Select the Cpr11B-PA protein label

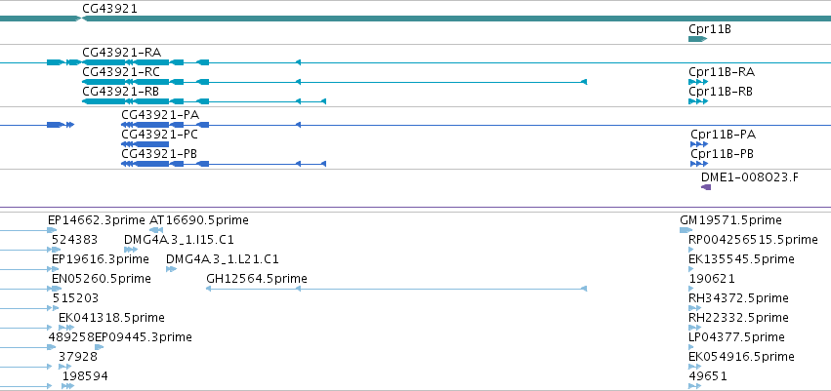pos(723,135)
